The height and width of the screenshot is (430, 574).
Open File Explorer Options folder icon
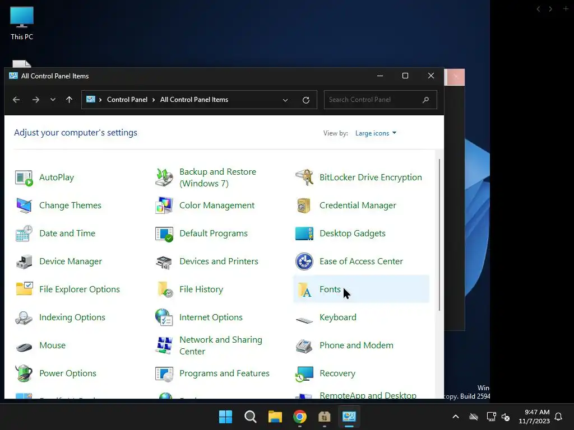point(24,289)
